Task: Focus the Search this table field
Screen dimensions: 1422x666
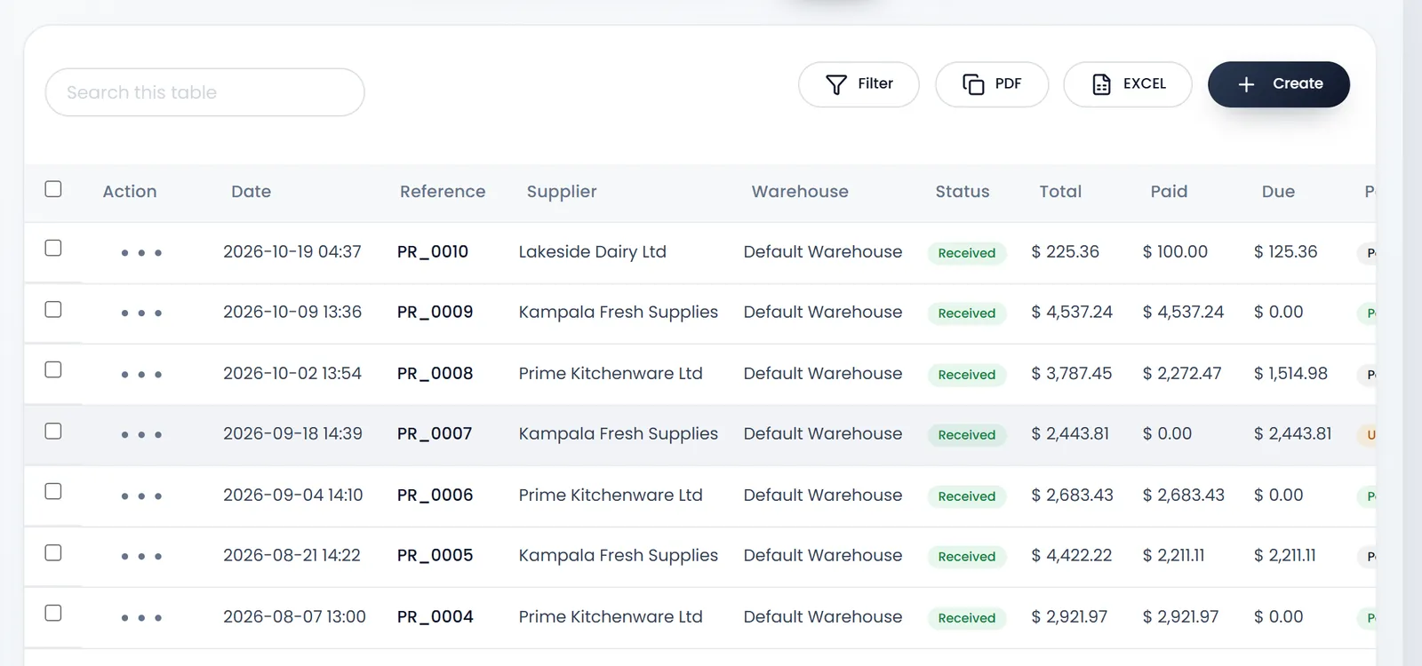Action: click(204, 92)
